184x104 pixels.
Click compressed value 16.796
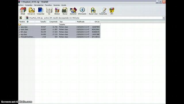[55, 27]
